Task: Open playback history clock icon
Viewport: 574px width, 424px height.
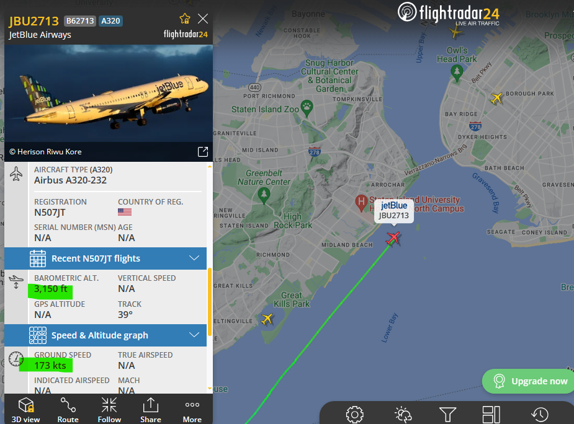Action: tap(540, 415)
